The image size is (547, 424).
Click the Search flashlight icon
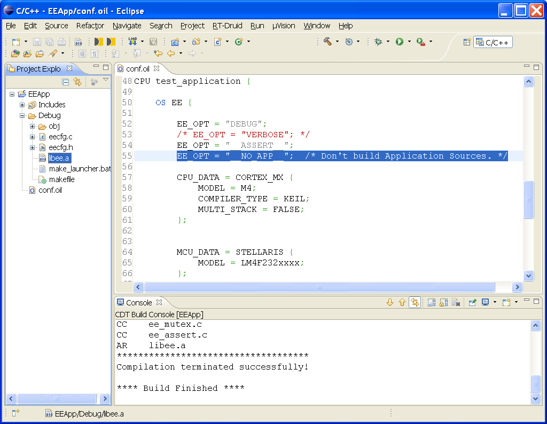[x=53, y=53]
